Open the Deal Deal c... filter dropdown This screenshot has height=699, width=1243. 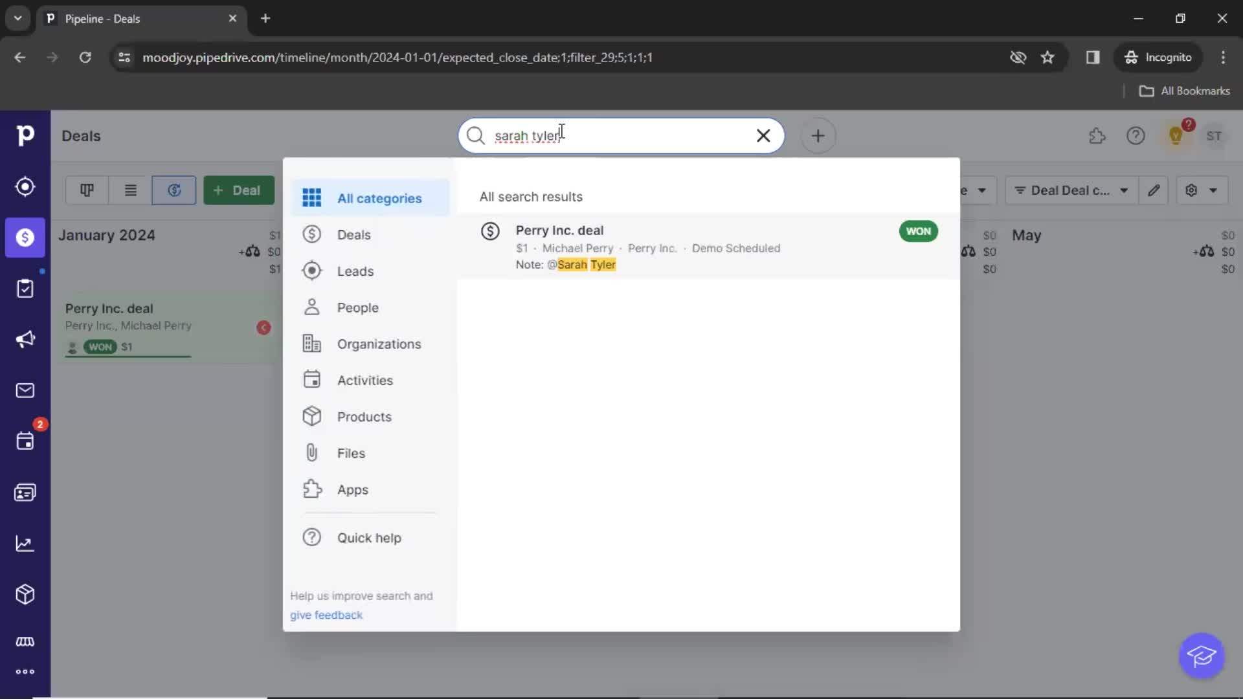[1071, 190]
